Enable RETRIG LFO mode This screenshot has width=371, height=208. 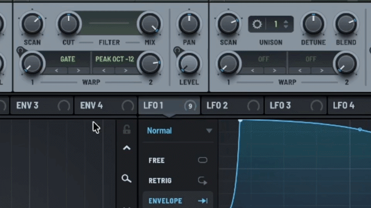(178, 181)
